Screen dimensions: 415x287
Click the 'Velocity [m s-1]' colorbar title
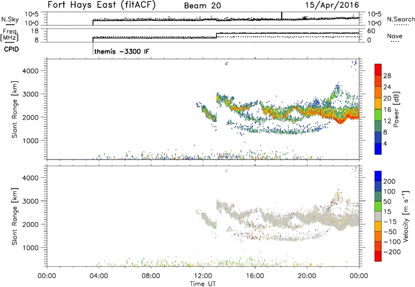coord(406,216)
